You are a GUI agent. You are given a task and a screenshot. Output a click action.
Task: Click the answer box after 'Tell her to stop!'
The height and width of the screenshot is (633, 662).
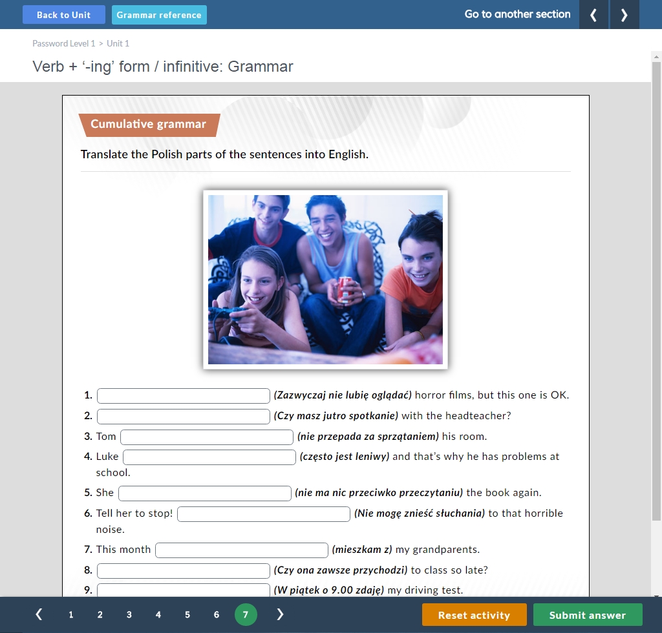[264, 514]
